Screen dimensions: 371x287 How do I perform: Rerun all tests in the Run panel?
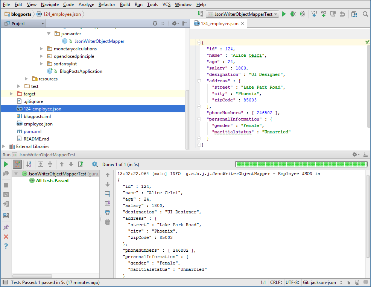(x=6, y=164)
